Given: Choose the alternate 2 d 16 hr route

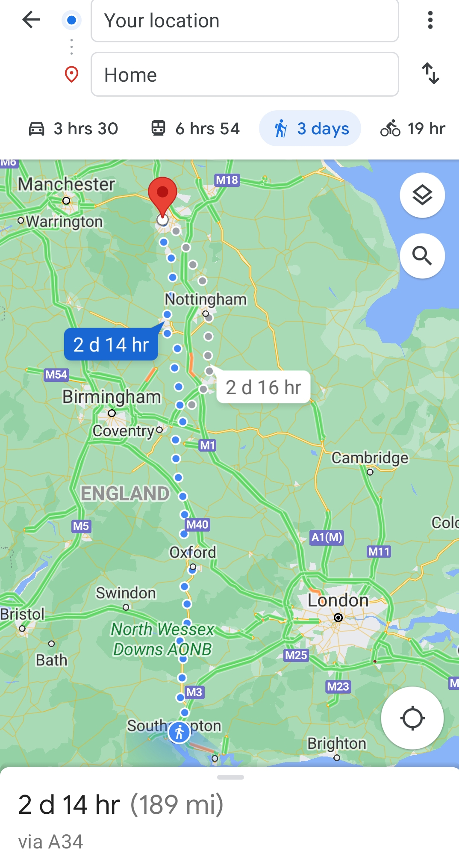Looking at the screenshot, I should coord(263,387).
